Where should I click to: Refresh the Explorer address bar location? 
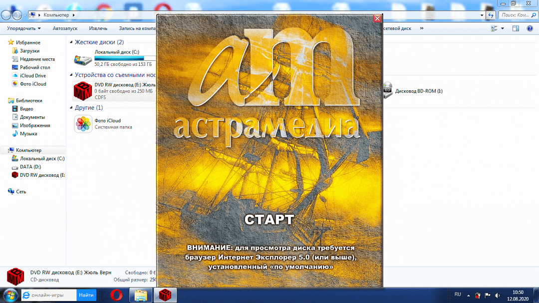491,15
